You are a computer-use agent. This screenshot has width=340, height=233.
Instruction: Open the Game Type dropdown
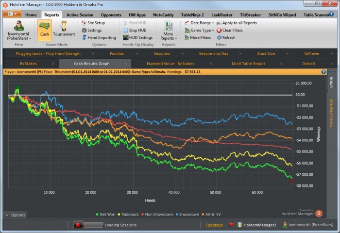tap(200, 30)
